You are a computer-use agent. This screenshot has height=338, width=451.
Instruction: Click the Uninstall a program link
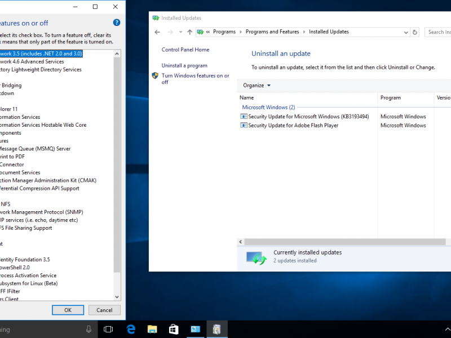[x=184, y=65]
